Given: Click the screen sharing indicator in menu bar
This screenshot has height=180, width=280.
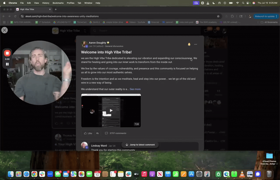Looking at the screenshot, I should (196, 3).
